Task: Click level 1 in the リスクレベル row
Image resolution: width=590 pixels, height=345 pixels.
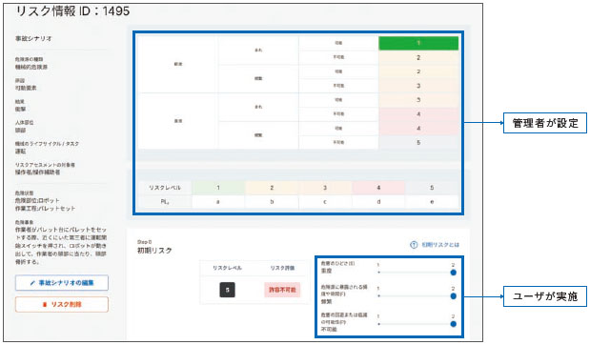Action: pyautogui.click(x=218, y=188)
